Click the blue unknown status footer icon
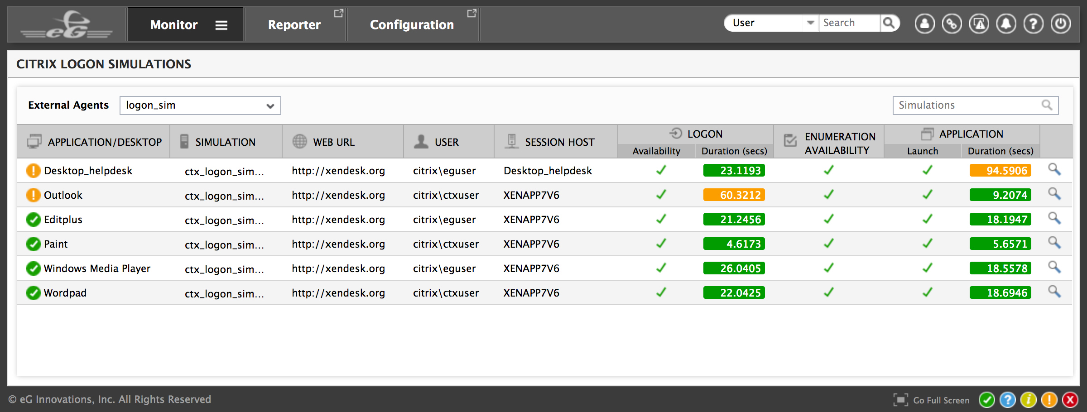Image resolution: width=1087 pixels, height=412 pixels. tap(1007, 400)
